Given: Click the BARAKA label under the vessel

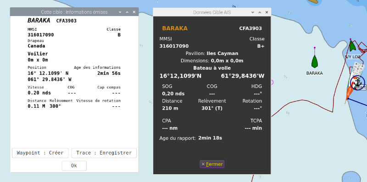Looking at the screenshot, I should [314, 73].
